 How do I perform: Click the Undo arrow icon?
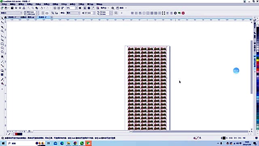(x=42, y=8)
